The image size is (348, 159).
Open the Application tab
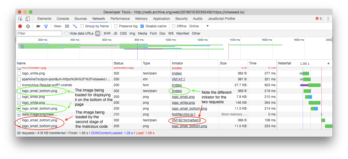coord(161,19)
